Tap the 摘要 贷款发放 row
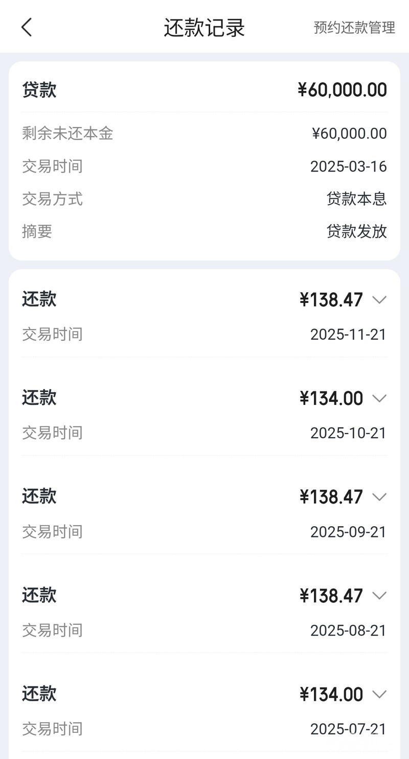This screenshot has width=409, height=759. 204,231
